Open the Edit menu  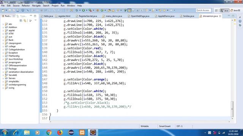coord(9,6)
